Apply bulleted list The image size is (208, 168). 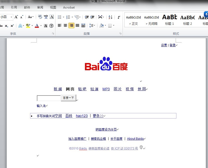59,17
